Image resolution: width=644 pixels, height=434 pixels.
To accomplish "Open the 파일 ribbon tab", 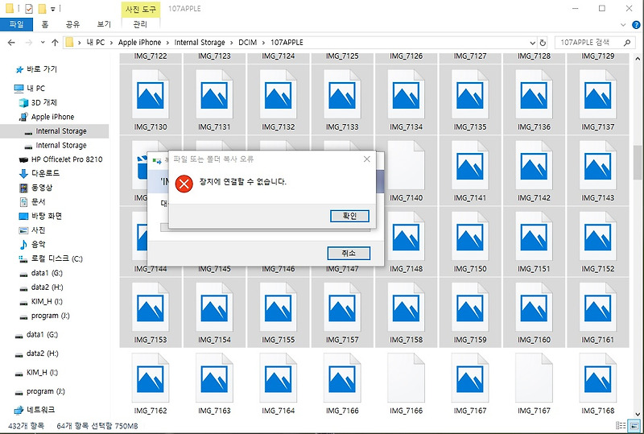I will (16, 24).
